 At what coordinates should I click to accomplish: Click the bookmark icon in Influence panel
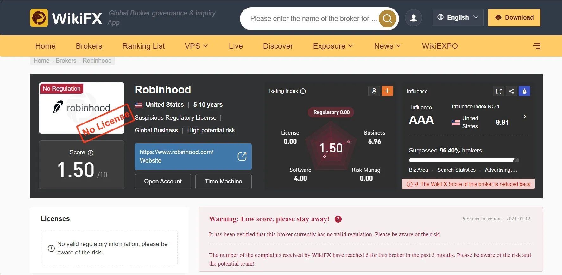click(499, 91)
